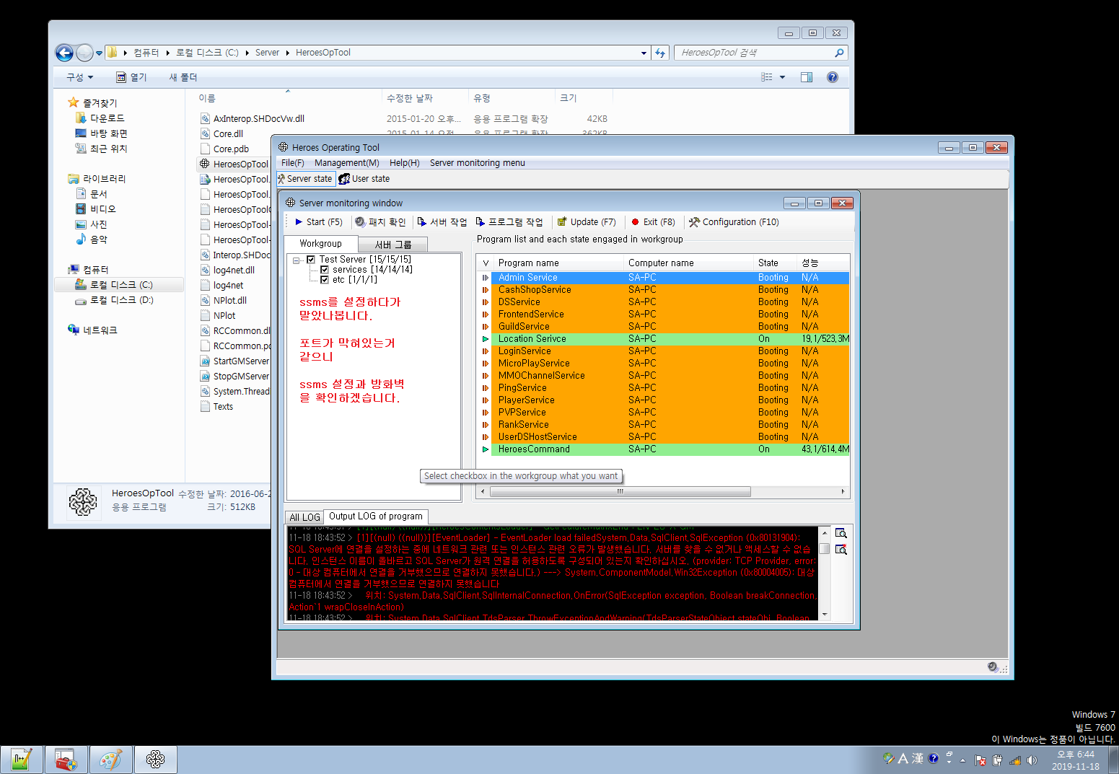Toggle the Explorer preview pane icon

tap(807, 77)
